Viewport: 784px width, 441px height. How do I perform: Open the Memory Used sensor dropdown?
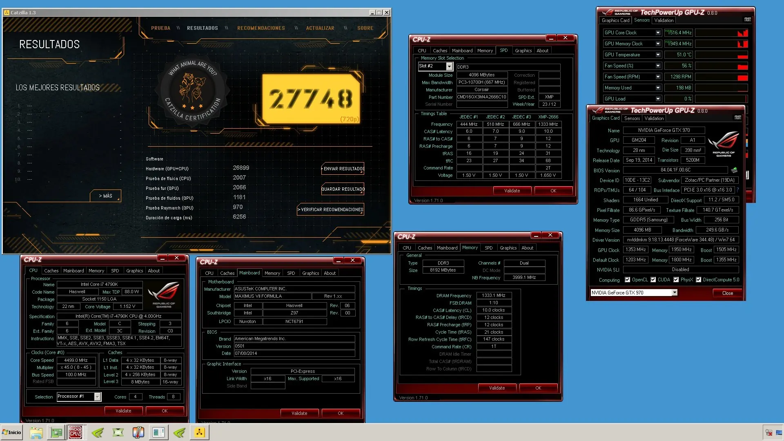point(658,88)
